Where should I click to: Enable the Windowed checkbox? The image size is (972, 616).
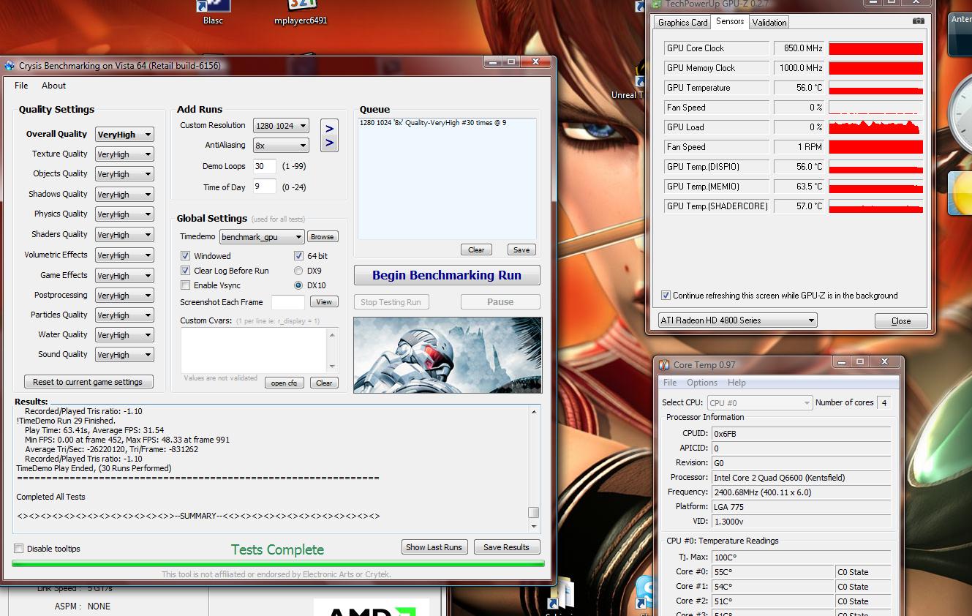click(185, 256)
